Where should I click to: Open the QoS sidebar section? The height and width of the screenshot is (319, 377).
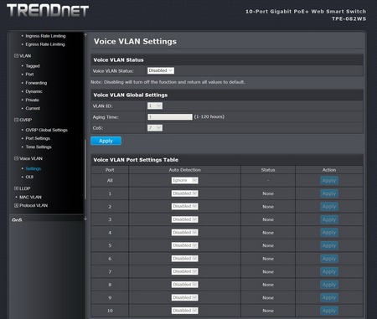coord(17,220)
